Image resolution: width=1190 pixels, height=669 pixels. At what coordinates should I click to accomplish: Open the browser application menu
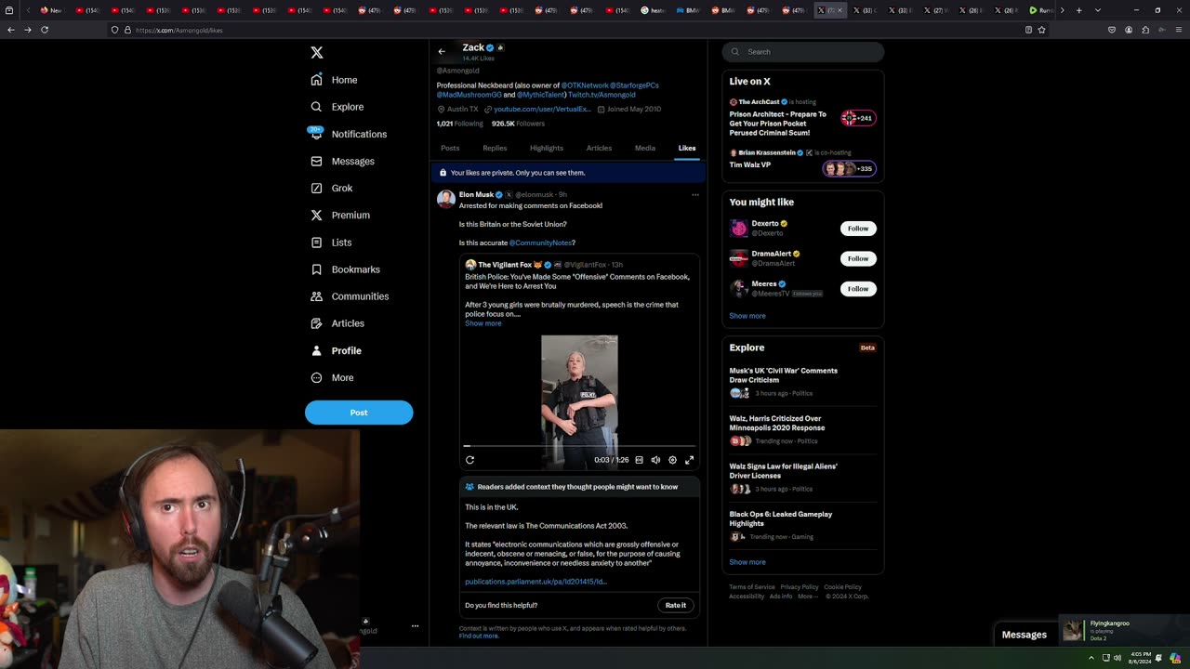(x=1178, y=30)
